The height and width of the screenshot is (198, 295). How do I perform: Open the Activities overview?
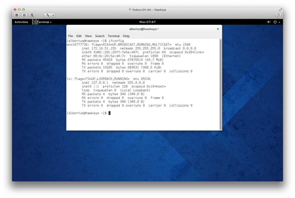coord(21,22)
